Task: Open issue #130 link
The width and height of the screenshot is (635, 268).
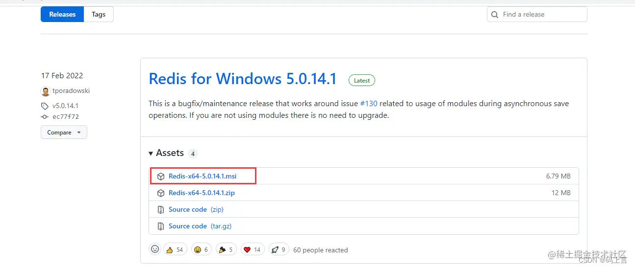Action: pyautogui.click(x=369, y=104)
